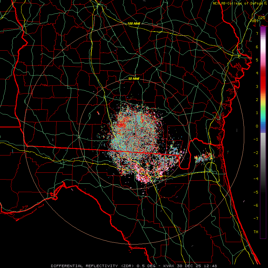Screen dimensions: 268x268
Task: Select the 0 value on the scale
Action: pos(257,126)
